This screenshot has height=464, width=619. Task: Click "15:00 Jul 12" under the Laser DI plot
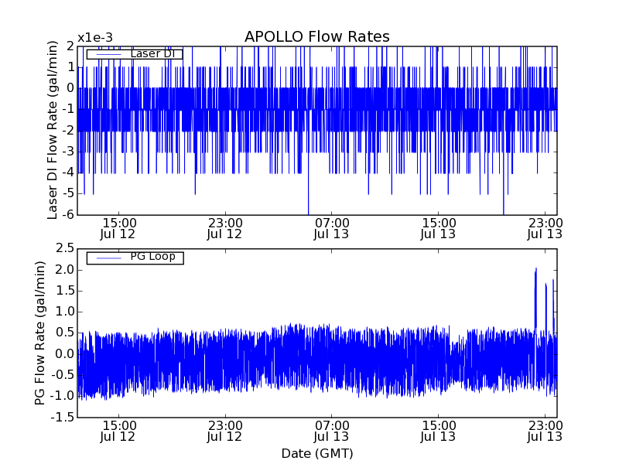click(x=118, y=229)
